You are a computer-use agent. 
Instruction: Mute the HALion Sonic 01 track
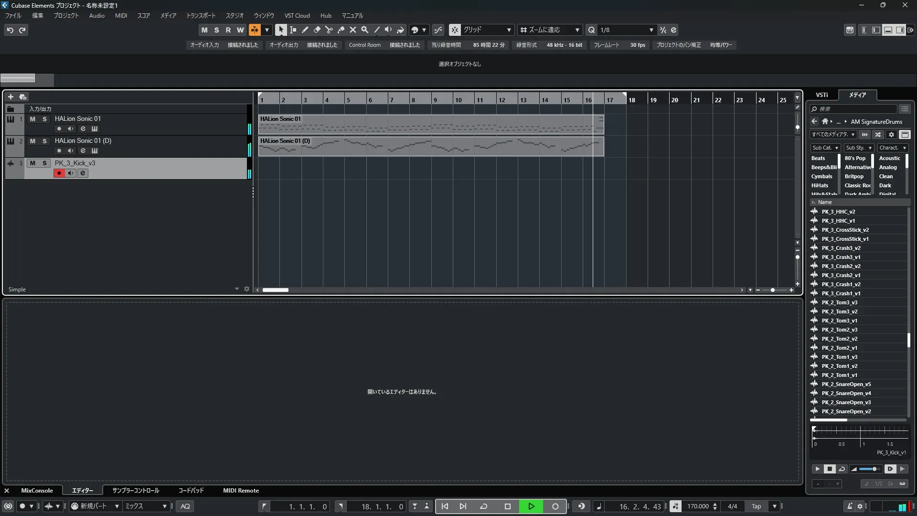click(x=32, y=119)
